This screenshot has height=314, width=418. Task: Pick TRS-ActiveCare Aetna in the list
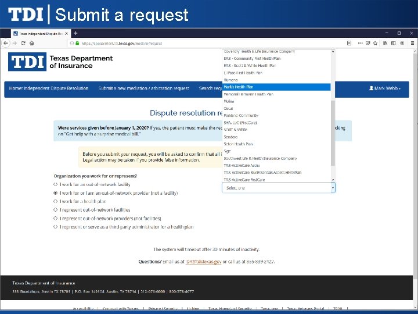[276, 166]
